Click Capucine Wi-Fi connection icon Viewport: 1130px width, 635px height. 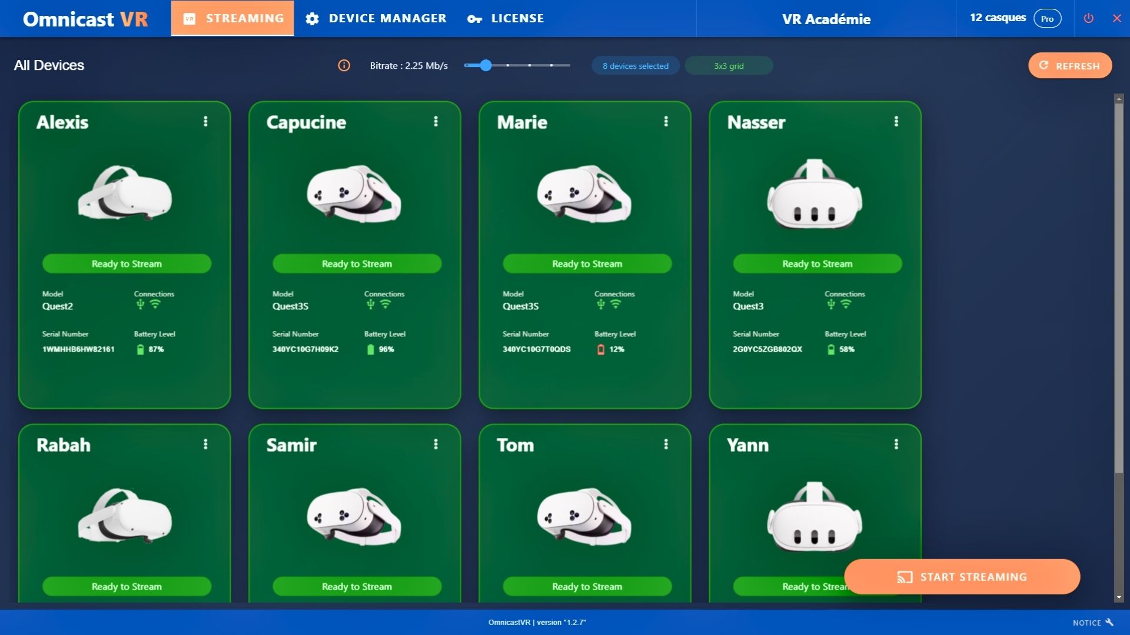(385, 304)
